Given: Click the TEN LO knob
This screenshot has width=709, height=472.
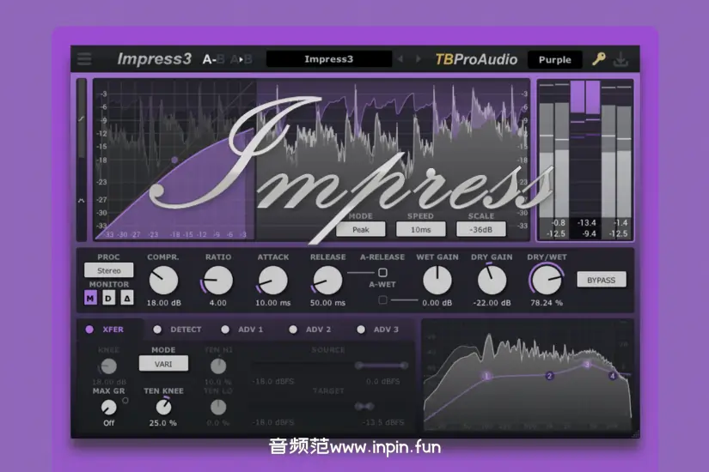Looking at the screenshot, I should [x=218, y=408].
